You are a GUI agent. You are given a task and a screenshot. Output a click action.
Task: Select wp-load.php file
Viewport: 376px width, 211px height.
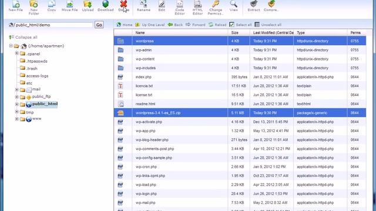[x=240, y=185]
